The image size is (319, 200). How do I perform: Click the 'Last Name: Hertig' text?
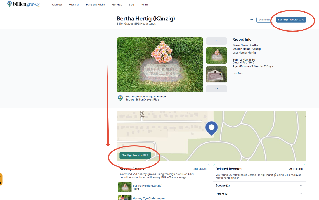244,53
